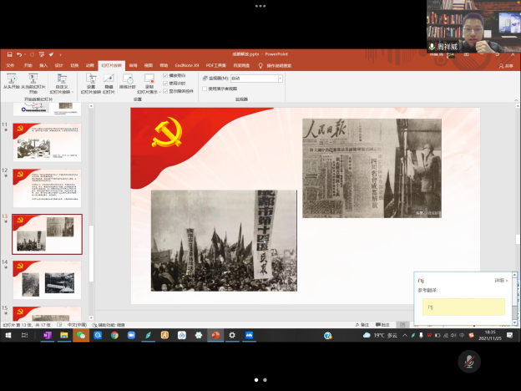Screen dimensions: 521x391
Task: Switch to the 开始 (Home) ribbon tab
Action: [28, 65]
